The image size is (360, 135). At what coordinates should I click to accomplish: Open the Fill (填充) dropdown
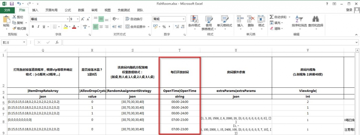coord(277,23)
